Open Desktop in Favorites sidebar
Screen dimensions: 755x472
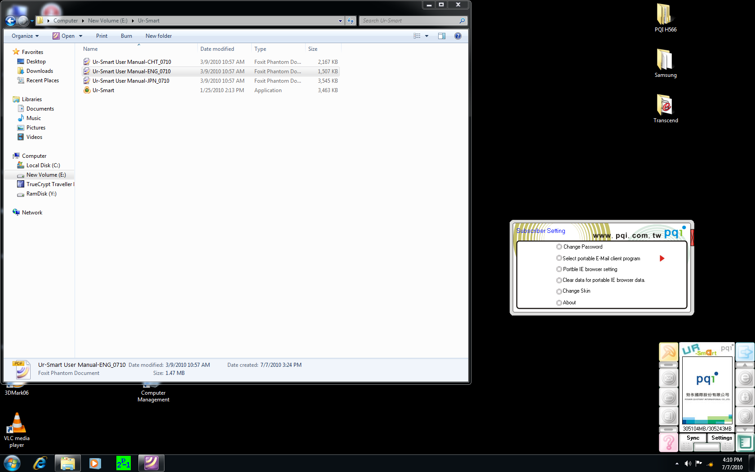coord(36,62)
